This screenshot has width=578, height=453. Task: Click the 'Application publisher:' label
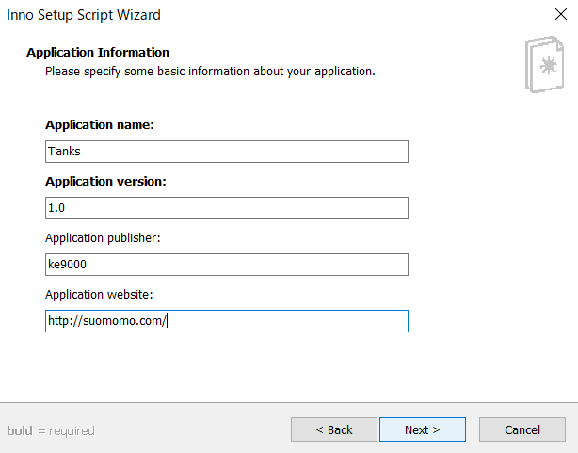103,238
